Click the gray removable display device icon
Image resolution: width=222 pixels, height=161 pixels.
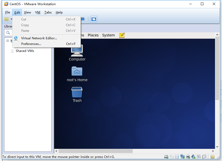click(204, 157)
